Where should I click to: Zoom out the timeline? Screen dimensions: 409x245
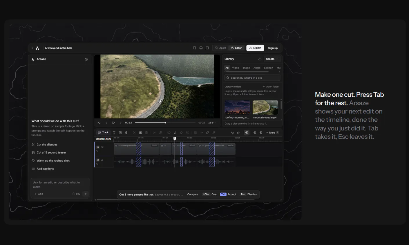[x=255, y=133]
